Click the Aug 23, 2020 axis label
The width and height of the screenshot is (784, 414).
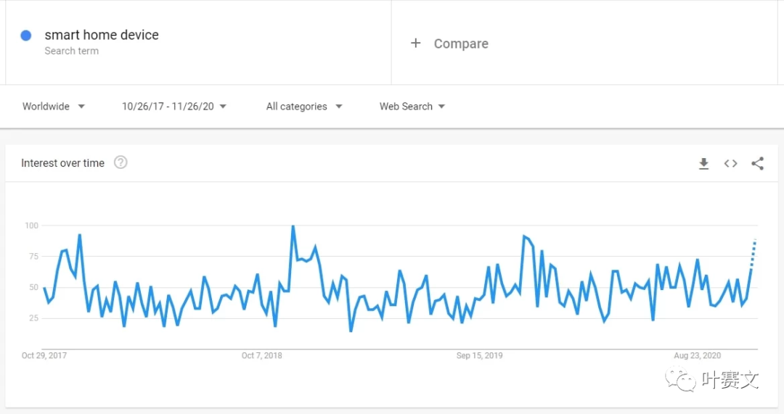pos(698,355)
